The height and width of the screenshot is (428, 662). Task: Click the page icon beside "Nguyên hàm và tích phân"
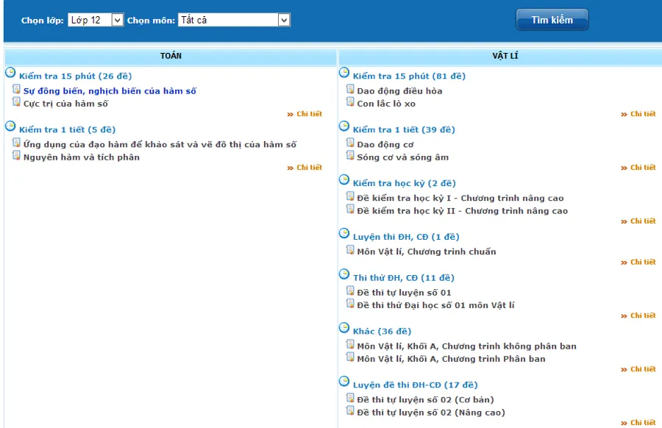tap(16, 156)
